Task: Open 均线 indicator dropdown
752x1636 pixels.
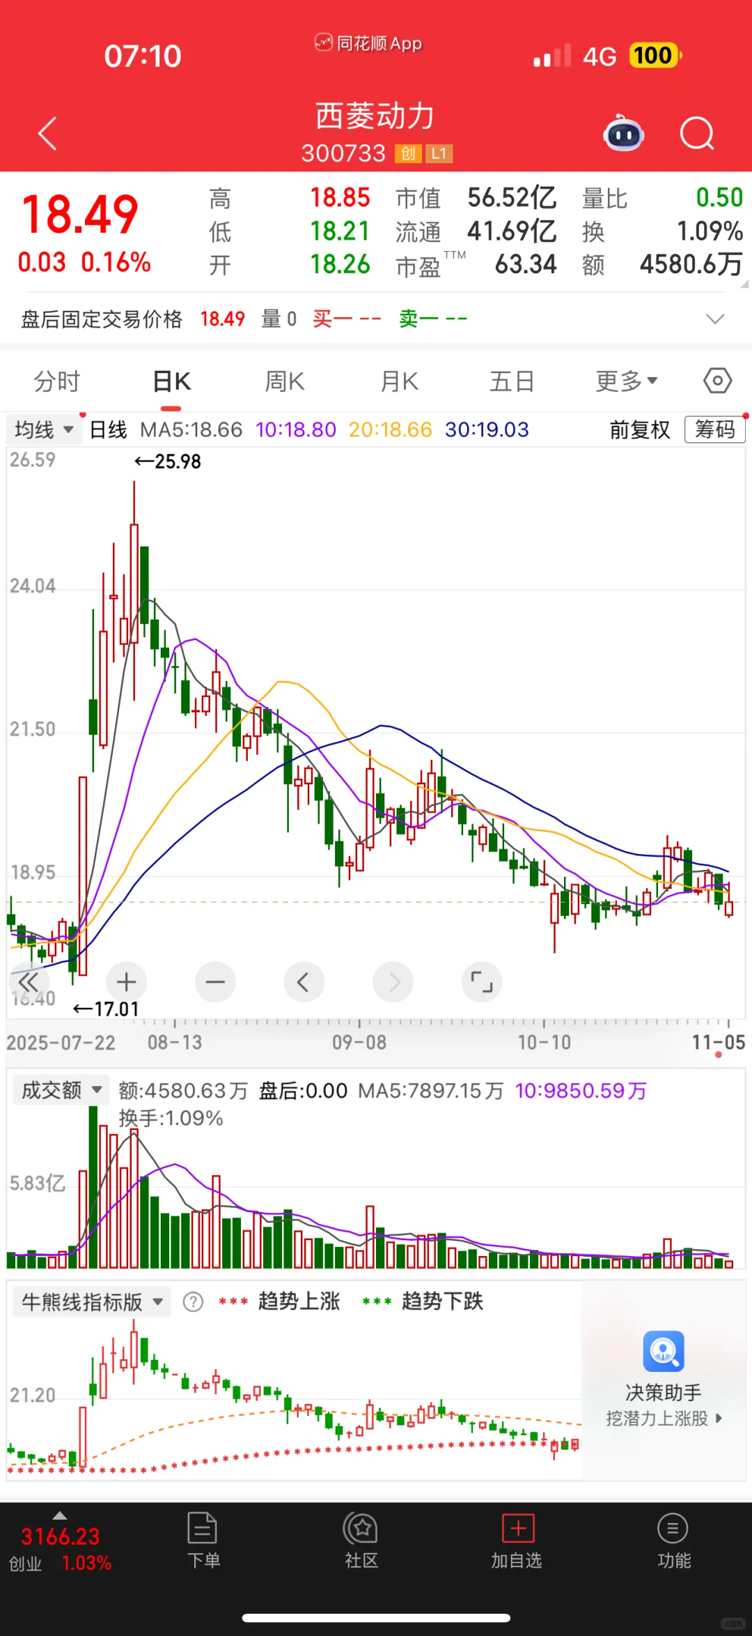Action: coord(43,429)
